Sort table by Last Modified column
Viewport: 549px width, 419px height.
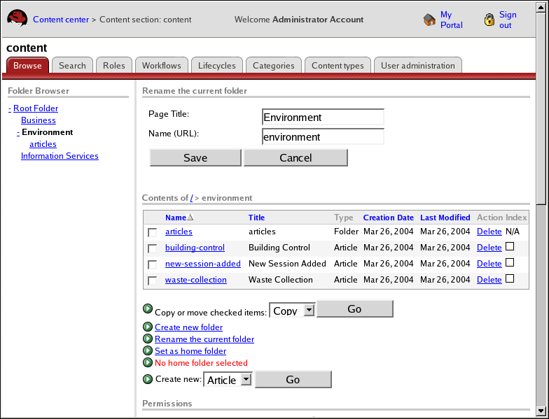pos(445,218)
